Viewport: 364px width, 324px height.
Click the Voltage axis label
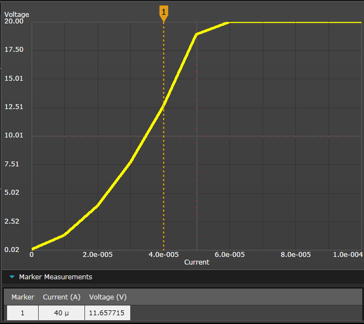17,14
